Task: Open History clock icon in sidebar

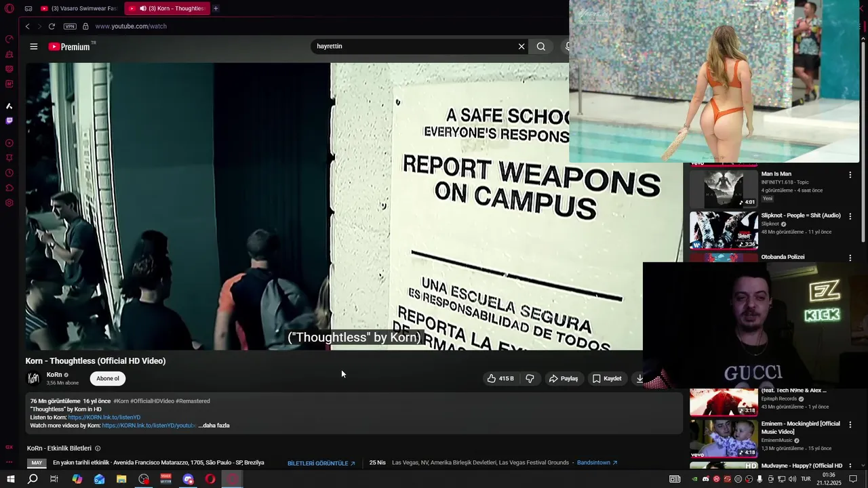Action: [9, 173]
